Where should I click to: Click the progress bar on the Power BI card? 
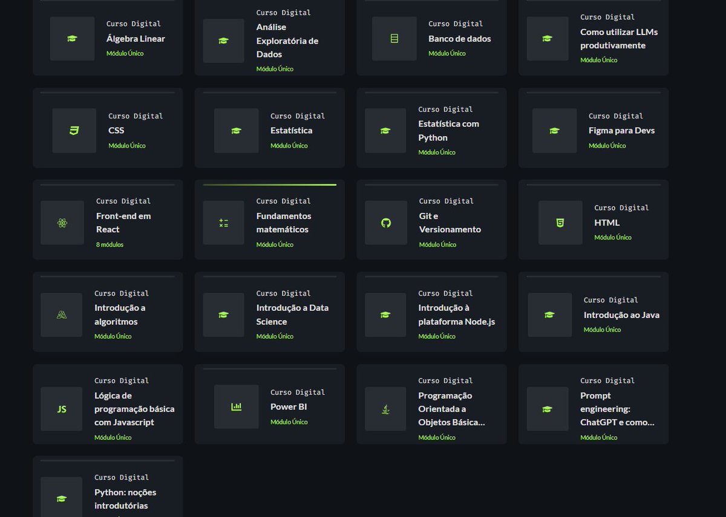pyautogui.click(x=270, y=368)
